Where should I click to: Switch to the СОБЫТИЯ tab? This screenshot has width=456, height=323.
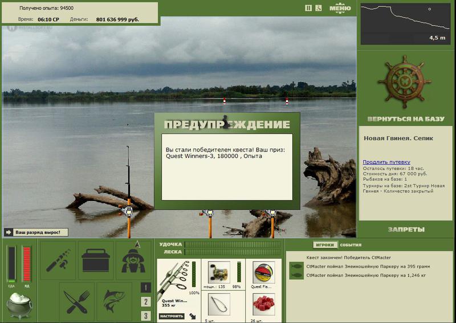pyautogui.click(x=351, y=245)
